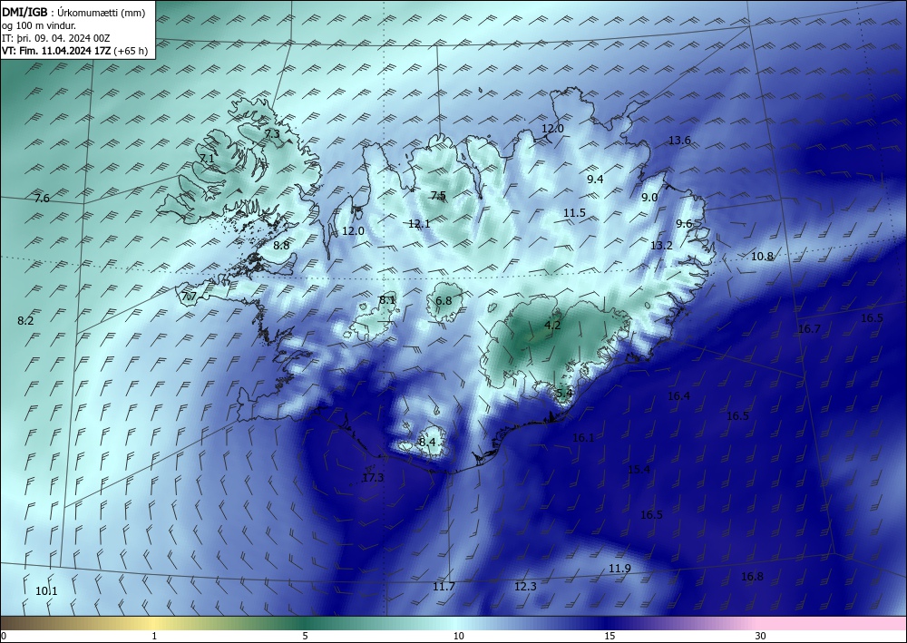This screenshot has width=907, height=643.
Task: Click the 4.2 value on Vatnajökull
Action: [x=553, y=325]
